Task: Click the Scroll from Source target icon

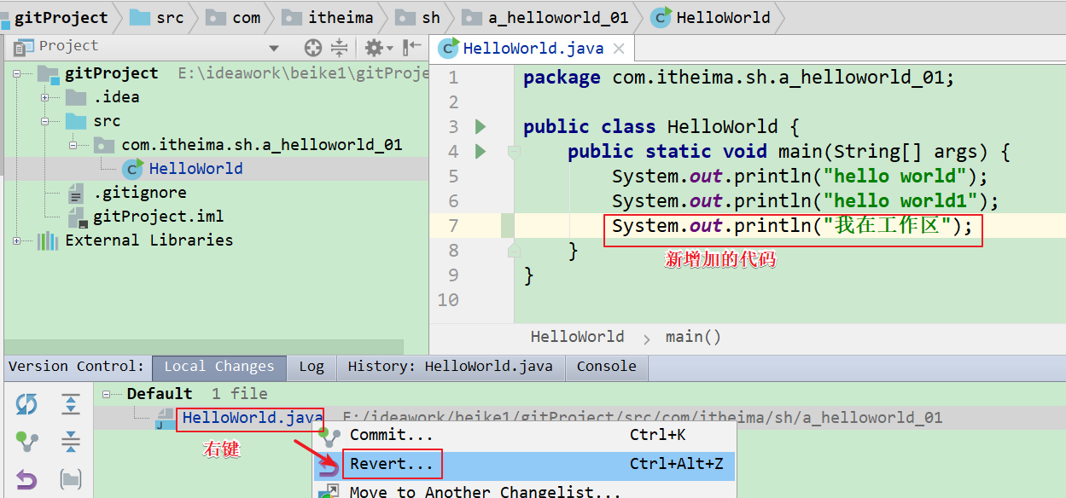Action: point(313,48)
